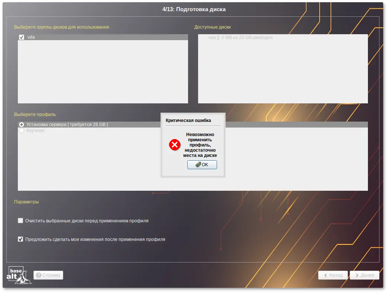Uncheck the vda disk group checkbox
Image resolution: width=388 pixels, height=293 pixels.
(x=22, y=37)
